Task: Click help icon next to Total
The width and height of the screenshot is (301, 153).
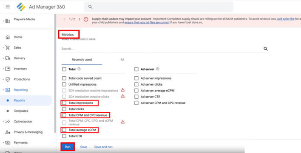Action: [79, 69]
